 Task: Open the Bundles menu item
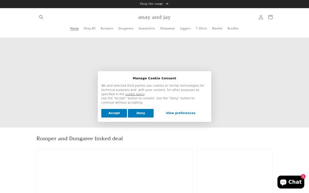coord(233,28)
